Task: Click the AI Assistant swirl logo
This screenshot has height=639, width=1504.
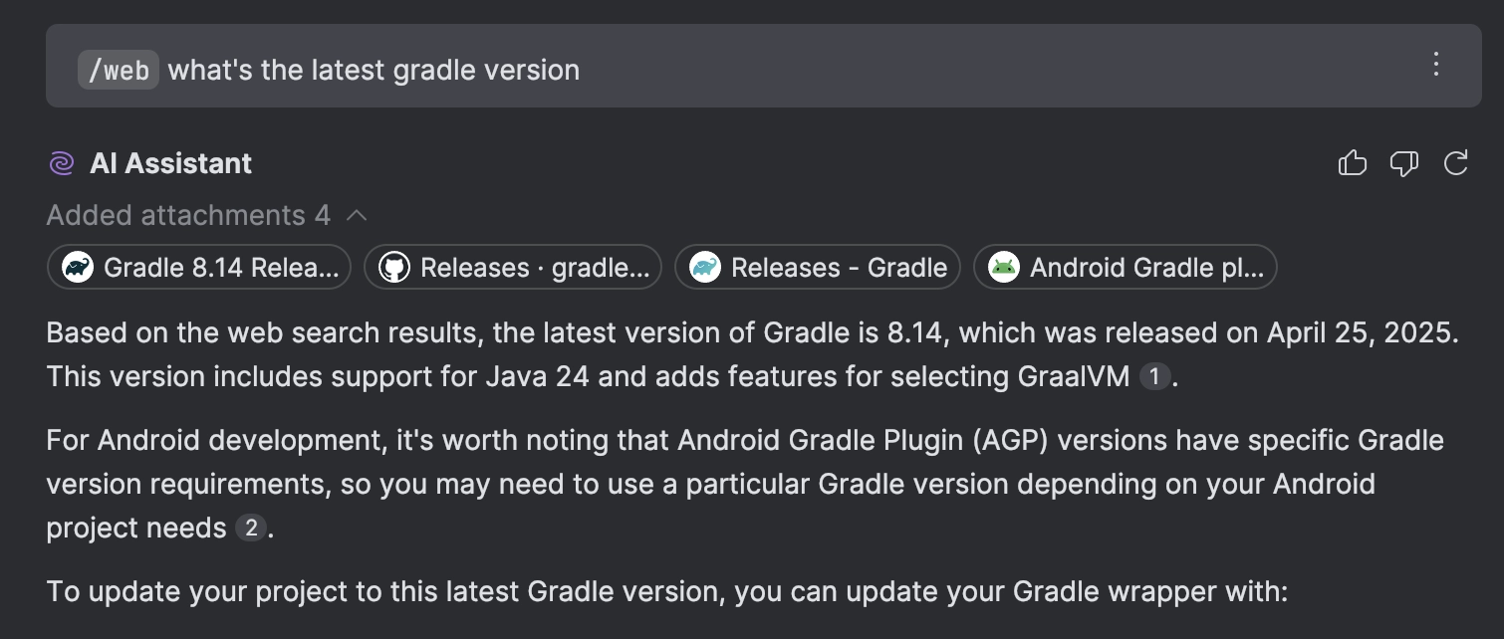Action: (x=61, y=163)
